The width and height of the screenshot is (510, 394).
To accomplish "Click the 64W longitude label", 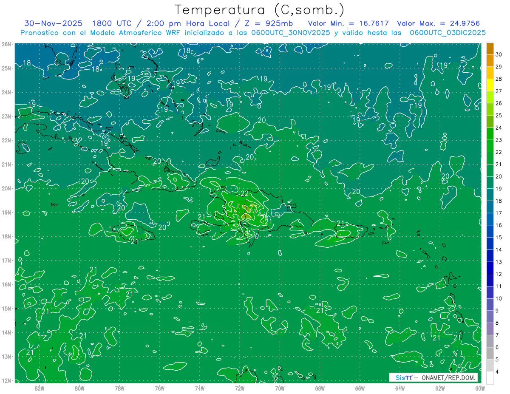I will (x=400, y=388).
